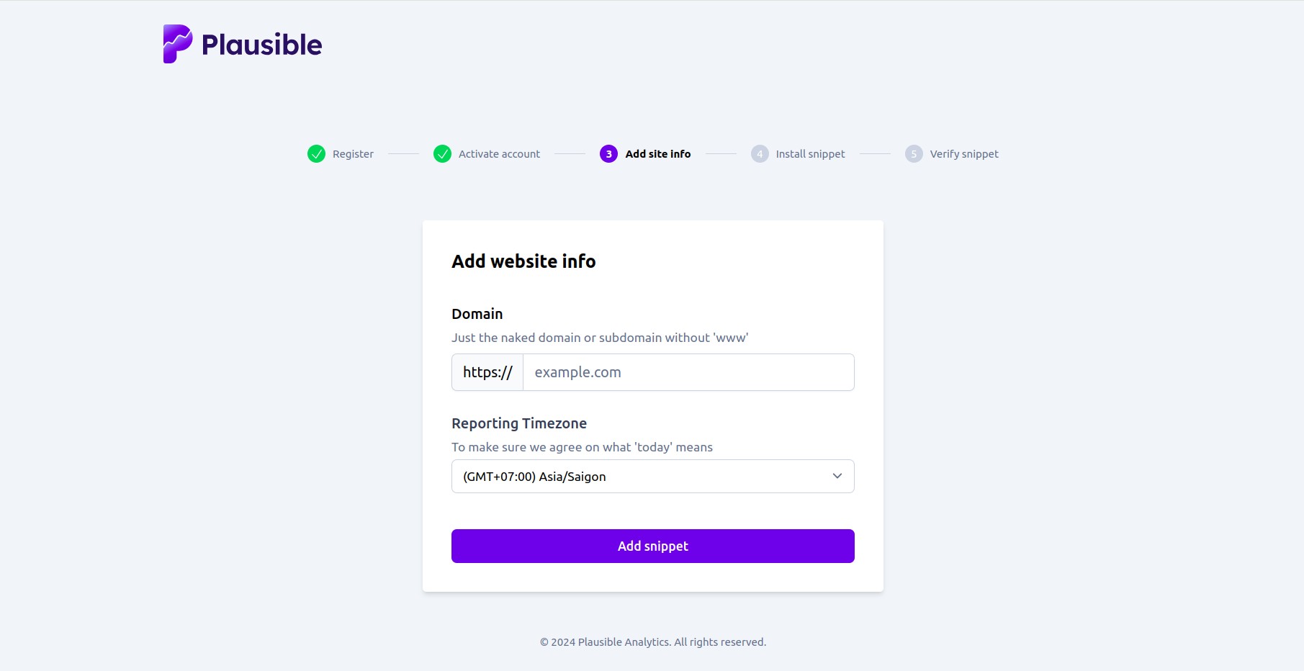Click the Reporting Timezone label
Screen dimensions: 1304x671
tap(519, 423)
